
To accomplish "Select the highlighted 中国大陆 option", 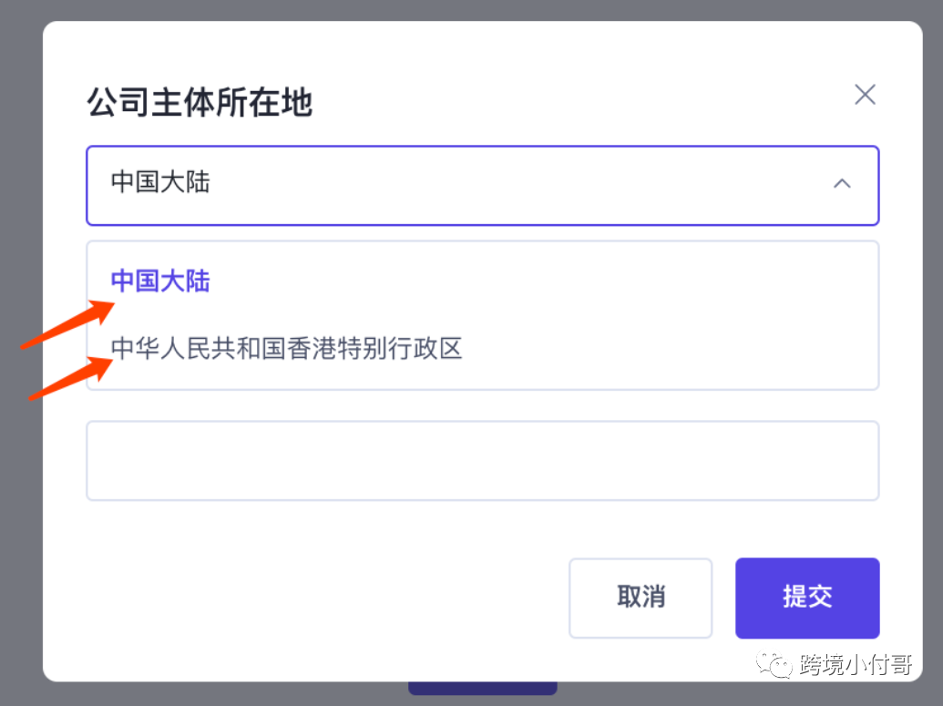I will point(160,281).
